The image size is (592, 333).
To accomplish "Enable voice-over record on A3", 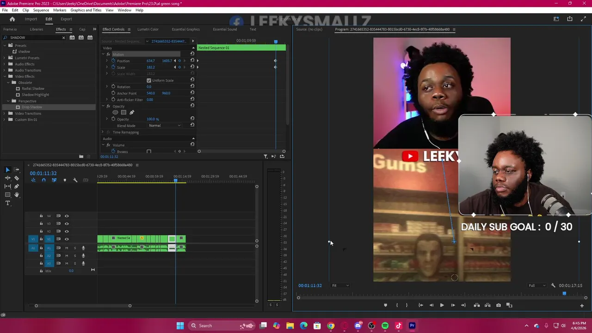I will tap(83, 263).
